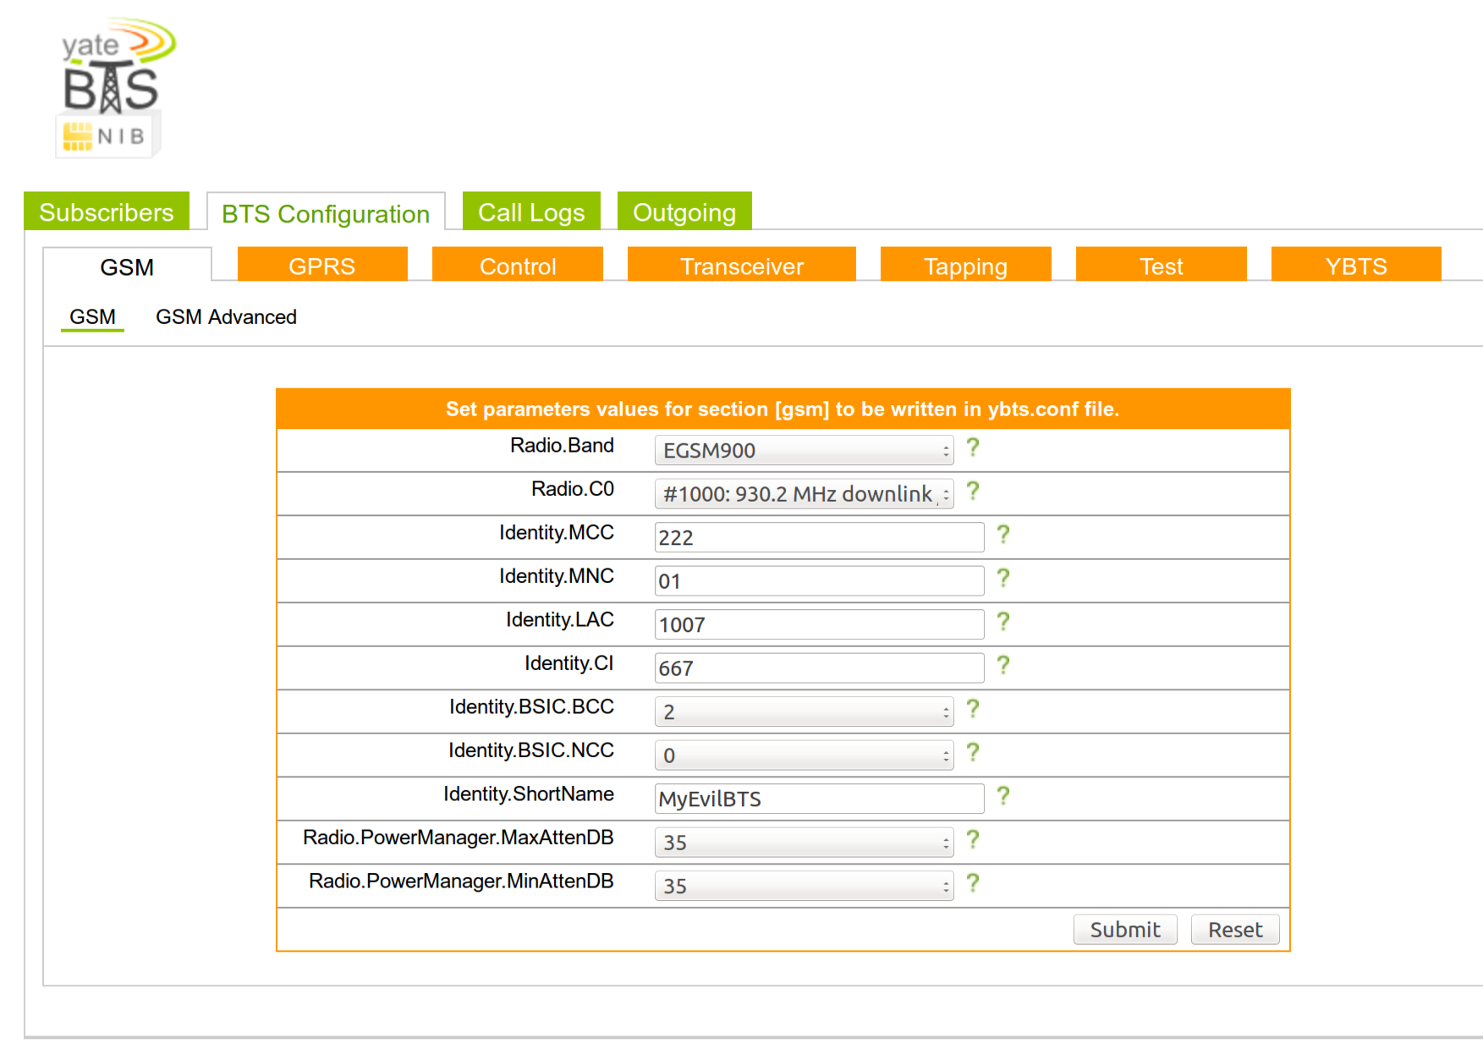Open the Radio.Band dropdown
The image size is (1483, 1049).
(x=803, y=450)
